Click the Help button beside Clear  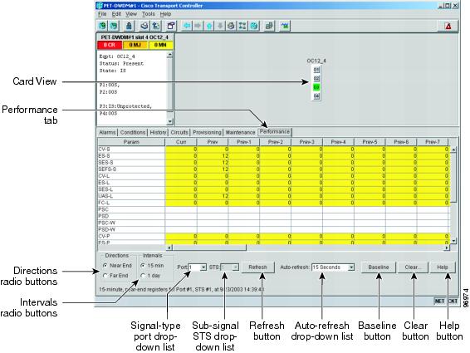[443, 267]
